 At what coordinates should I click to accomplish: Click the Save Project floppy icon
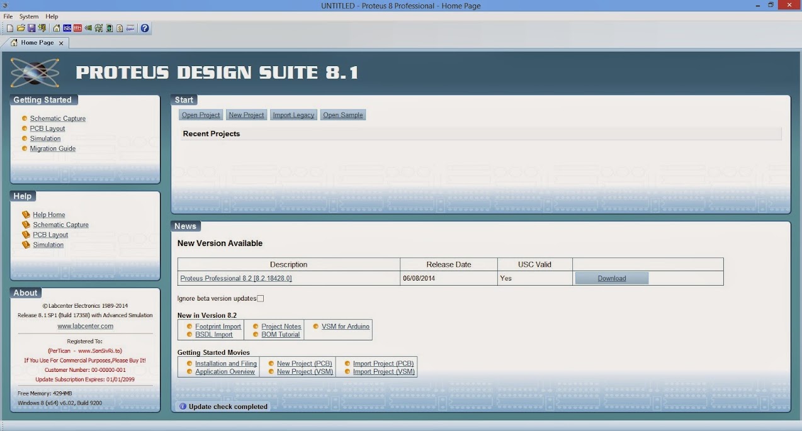[x=31, y=28]
